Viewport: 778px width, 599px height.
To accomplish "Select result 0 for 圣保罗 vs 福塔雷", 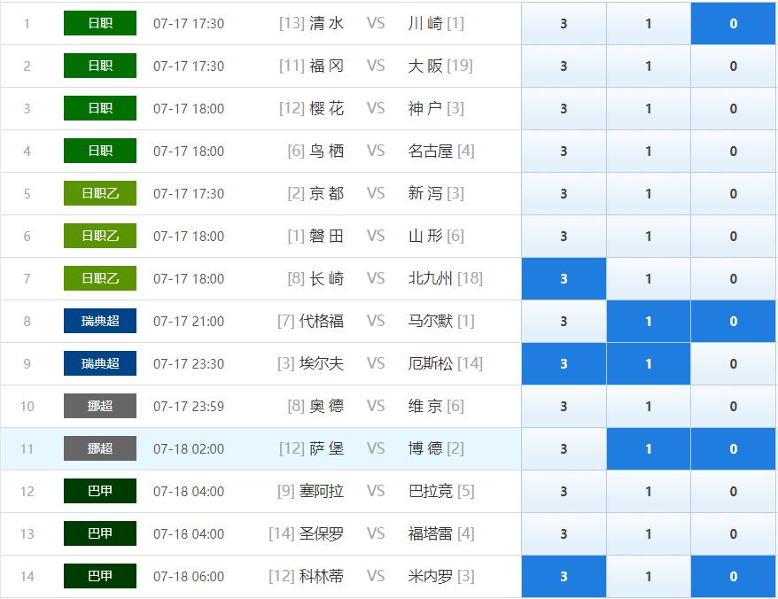I will coord(733,534).
